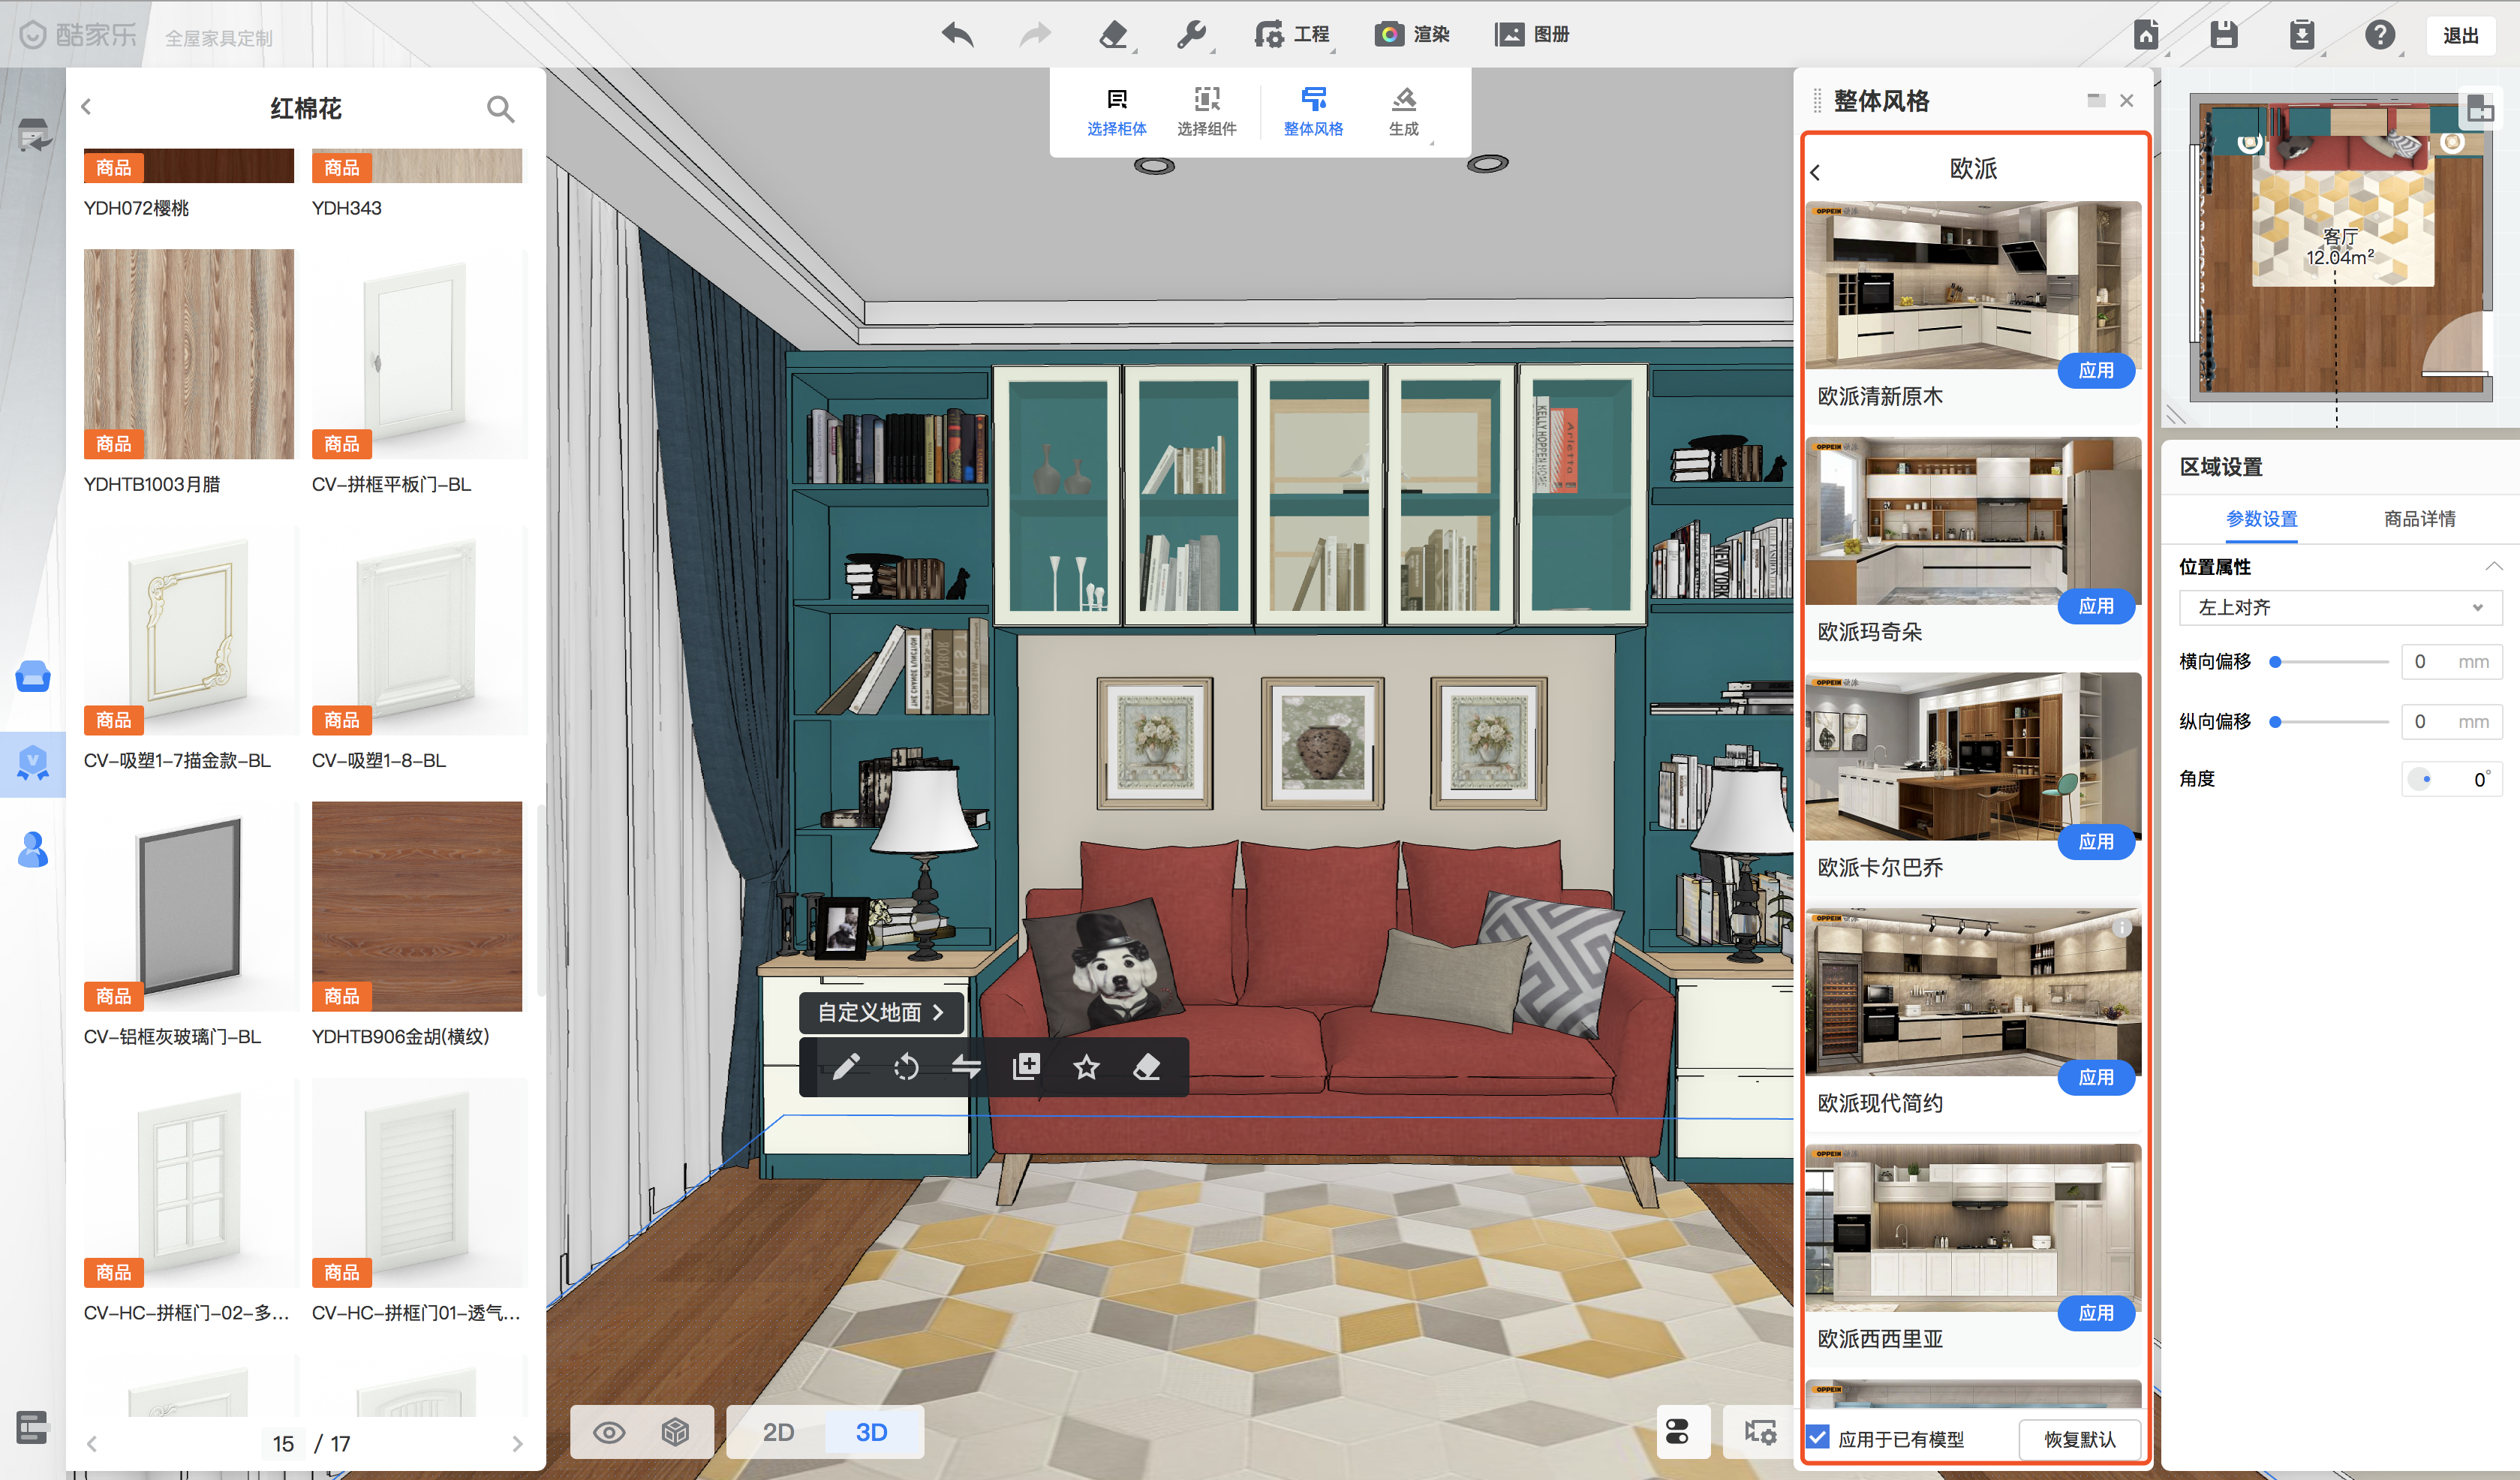Switch to 3D view
The height and width of the screenshot is (1480, 2520).
pos(871,1432)
